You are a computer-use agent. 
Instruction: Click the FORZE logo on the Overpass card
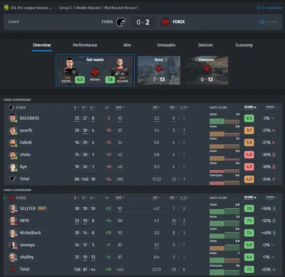[207, 68]
